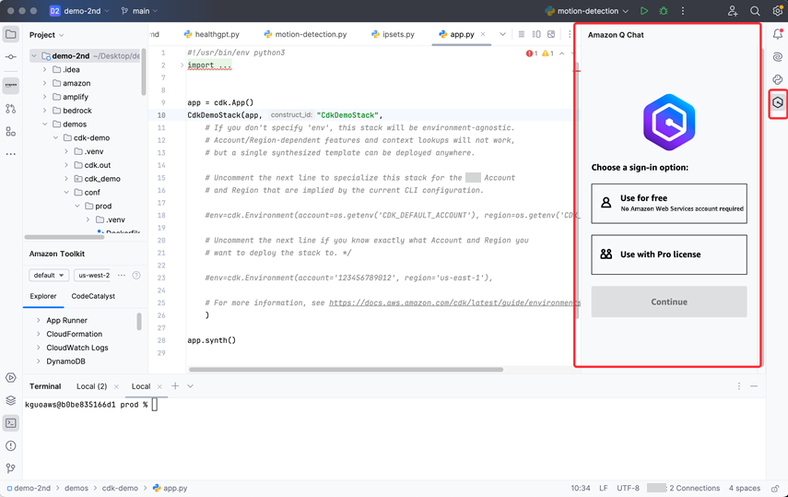788x497 pixels.
Task: Show more tool windows ellipsis in left sidebar
Action: pyautogui.click(x=10, y=154)
